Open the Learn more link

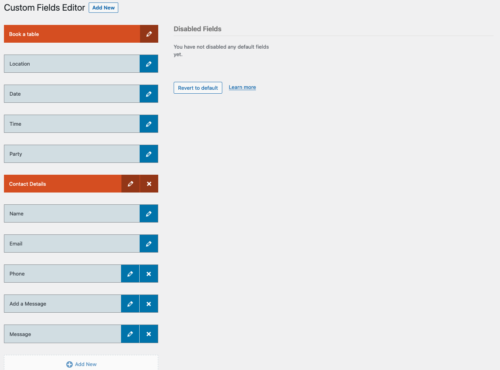click(x=242, y=87)
